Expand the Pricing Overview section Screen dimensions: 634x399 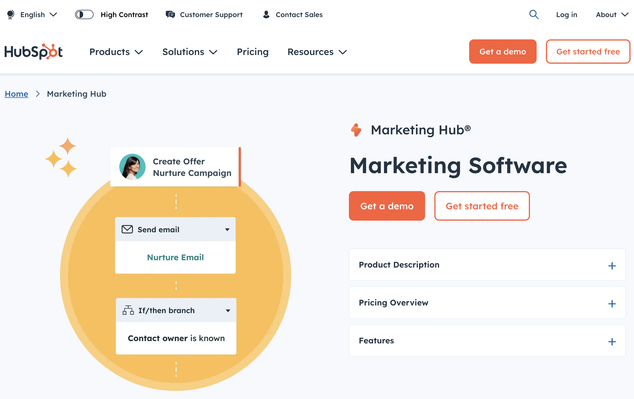[612, 303]
